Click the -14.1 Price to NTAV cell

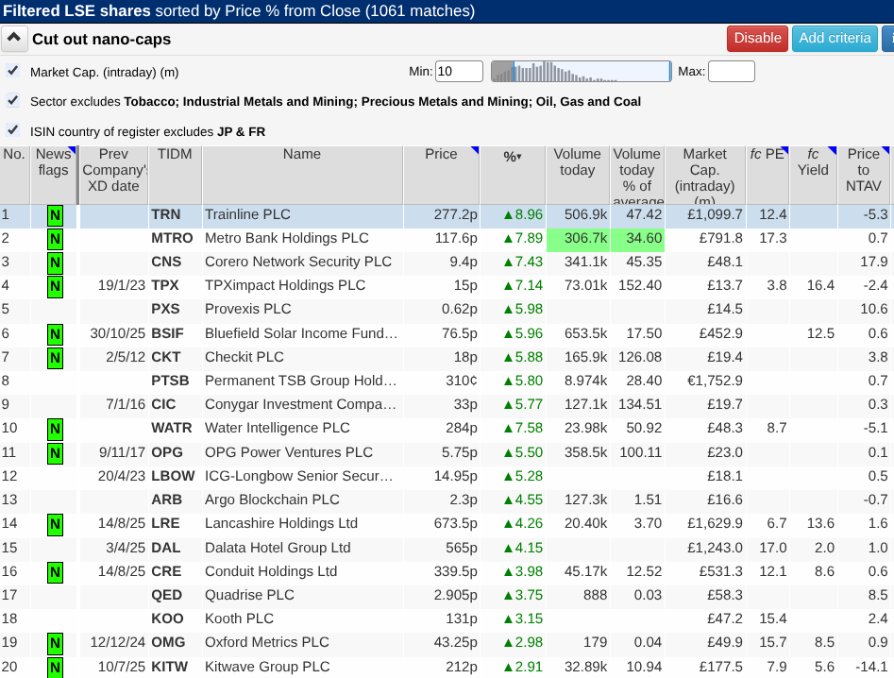point(871,667)
